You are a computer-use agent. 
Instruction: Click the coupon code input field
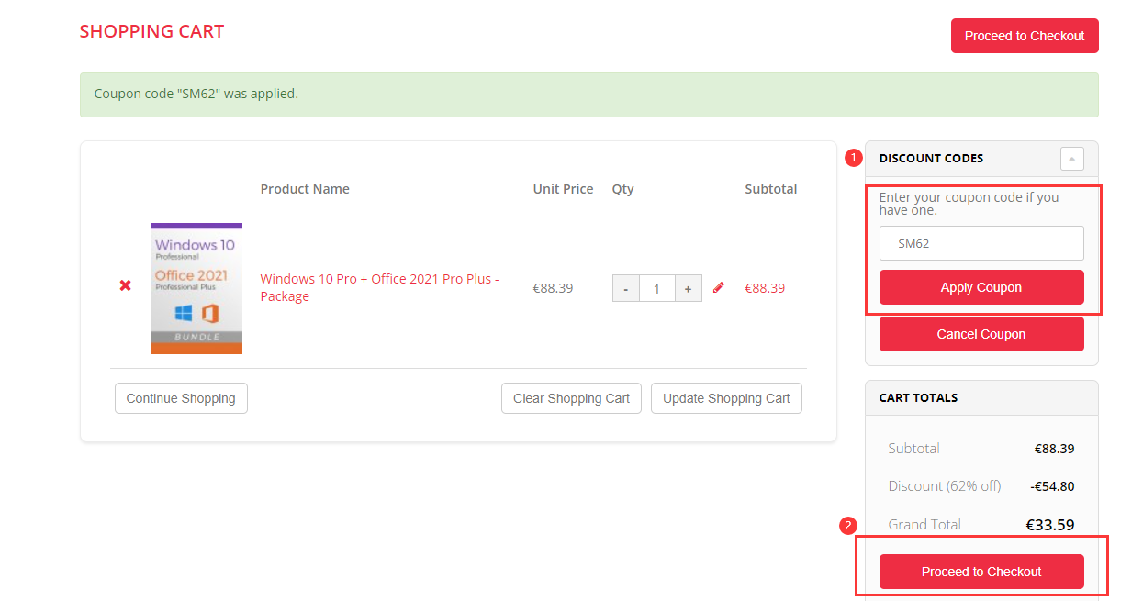click(x=981, y=243)
